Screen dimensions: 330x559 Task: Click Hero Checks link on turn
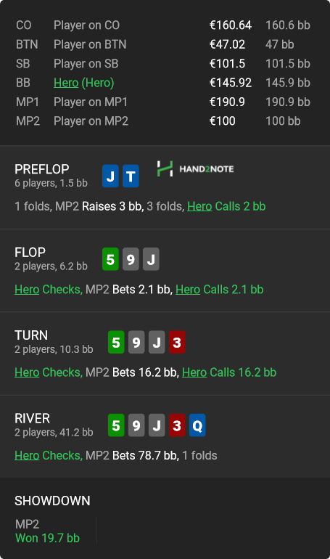point(49,372)
